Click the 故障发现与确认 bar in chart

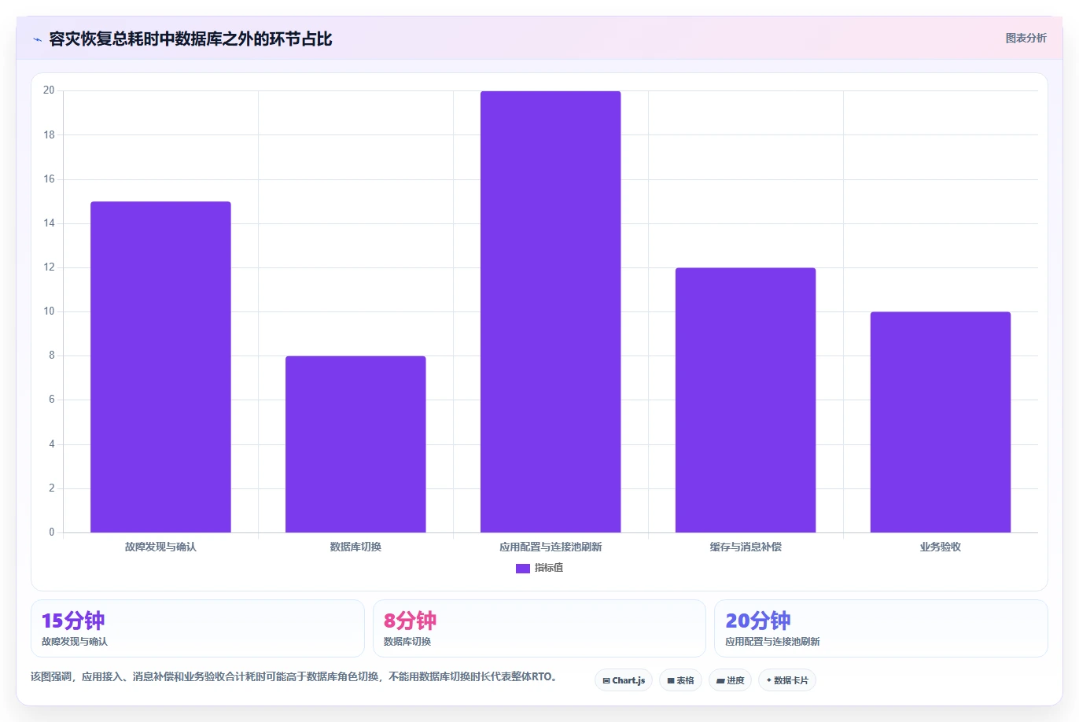[160, 367]
